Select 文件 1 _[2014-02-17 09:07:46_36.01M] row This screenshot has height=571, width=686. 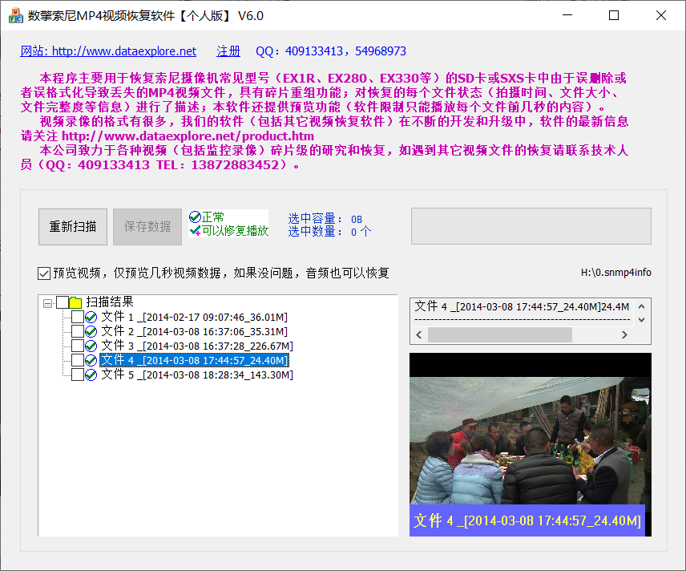coord(194,317)
